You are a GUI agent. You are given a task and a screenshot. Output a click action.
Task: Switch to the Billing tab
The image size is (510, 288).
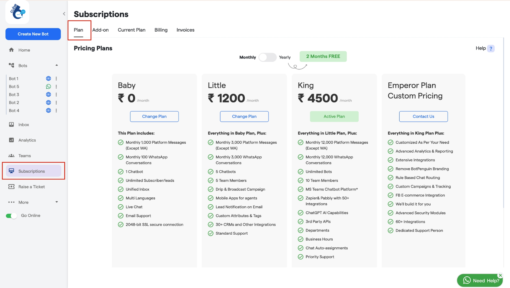tap(161, 30)
